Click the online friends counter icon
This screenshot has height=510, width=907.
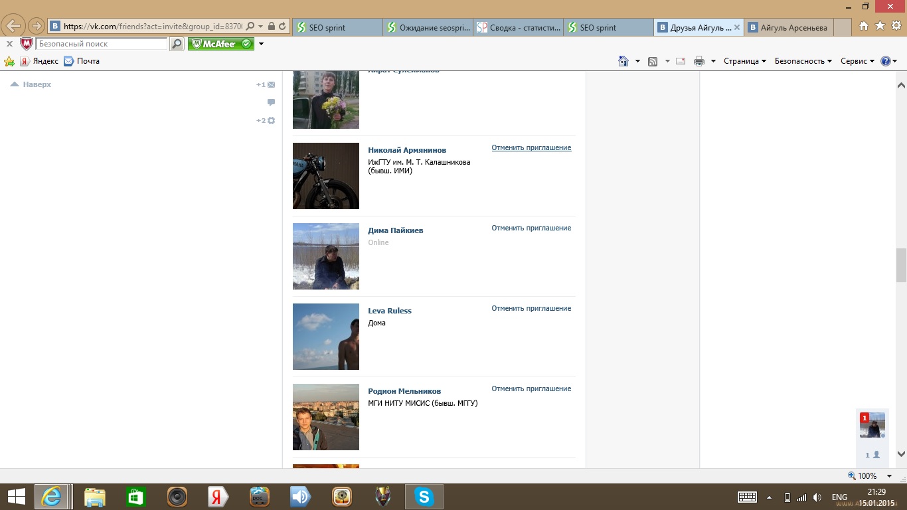pyautogui.click(x=872, y=455)
